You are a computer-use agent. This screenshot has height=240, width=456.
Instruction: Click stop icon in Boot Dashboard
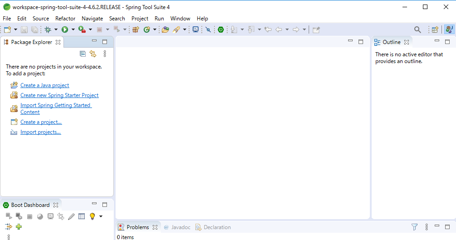click(29, 216)
